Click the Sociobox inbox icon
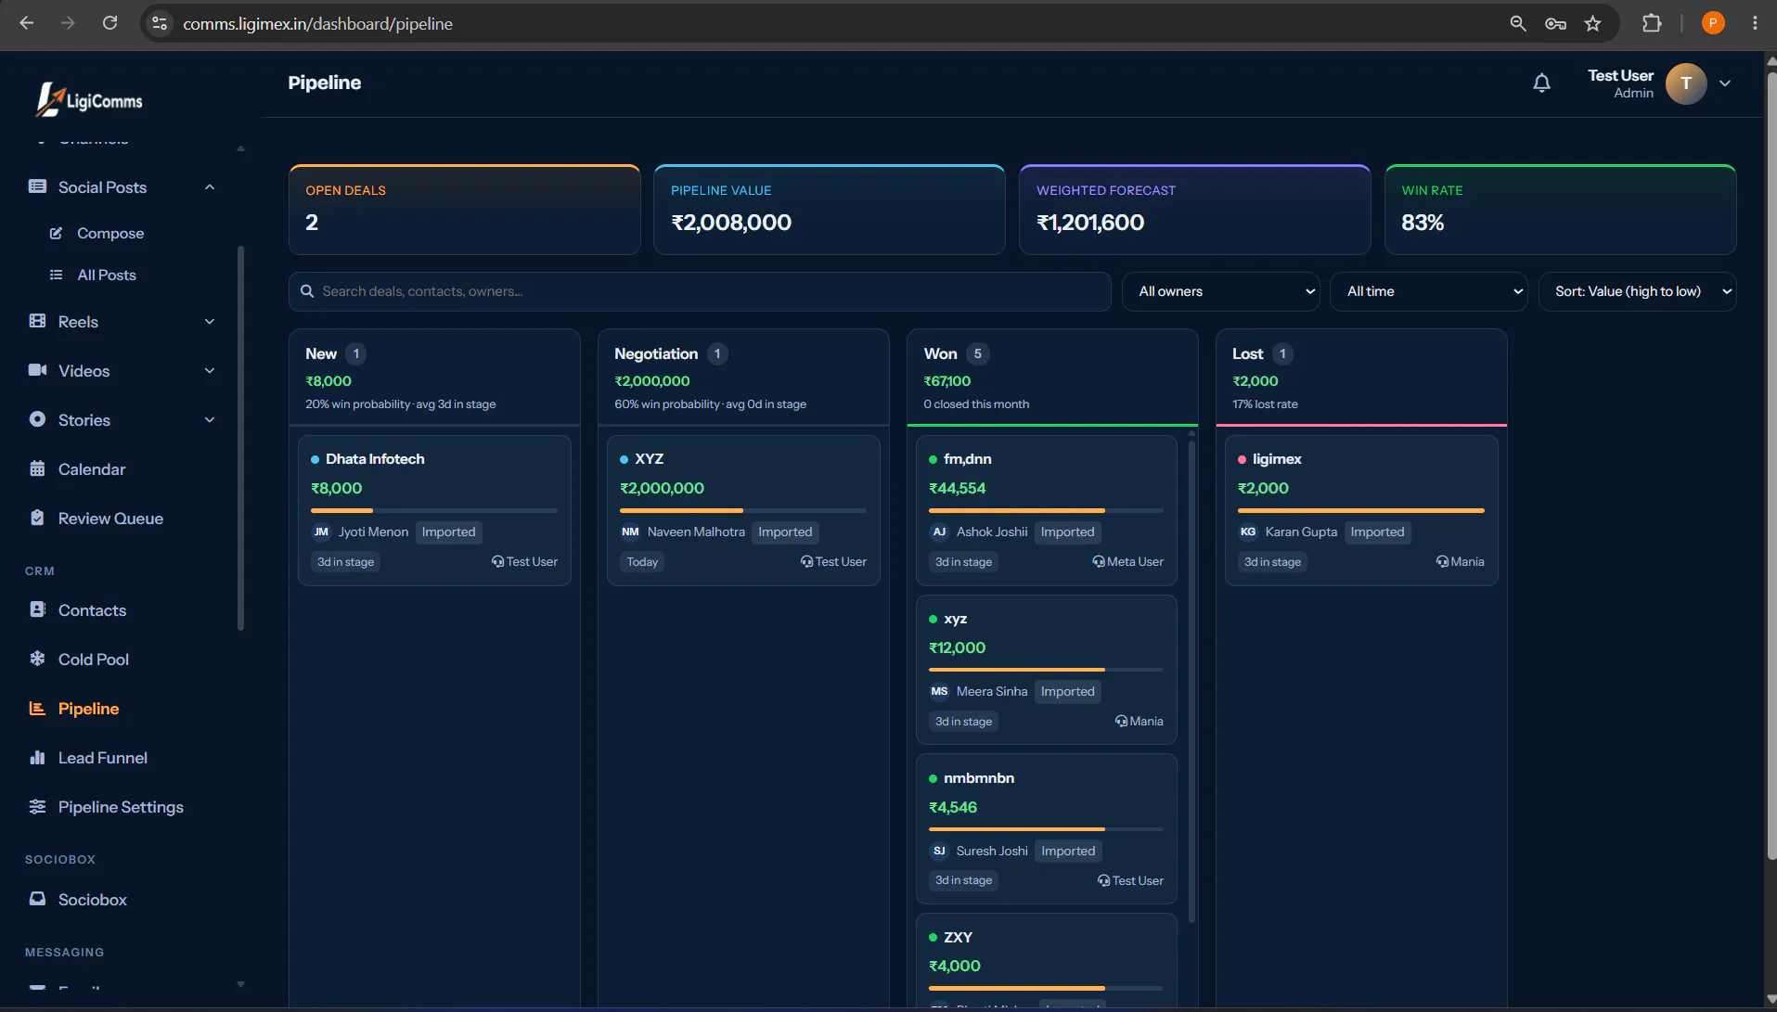 (37, 899)
